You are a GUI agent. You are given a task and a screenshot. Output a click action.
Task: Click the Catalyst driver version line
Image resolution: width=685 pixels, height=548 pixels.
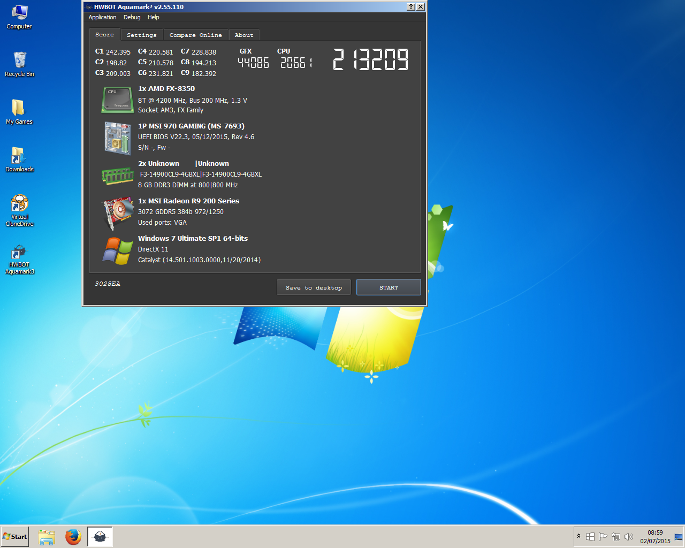[x=199, y=260]
